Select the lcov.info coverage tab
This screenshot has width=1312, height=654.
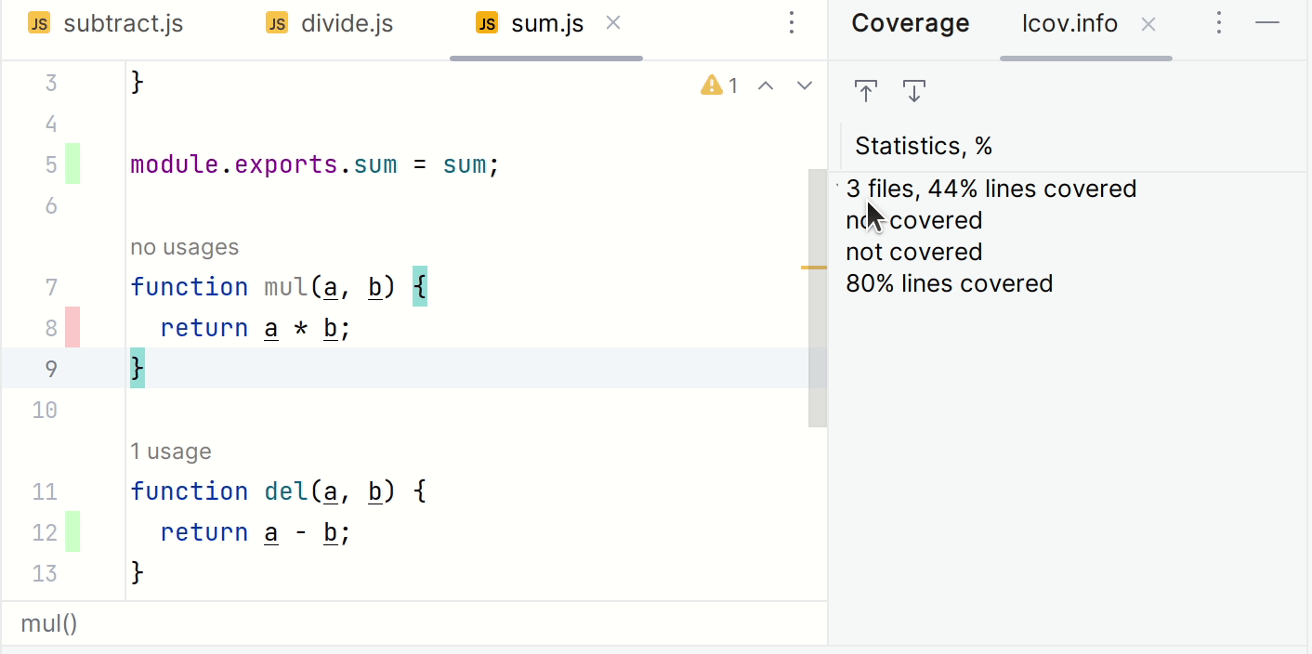coord(1069,24)
